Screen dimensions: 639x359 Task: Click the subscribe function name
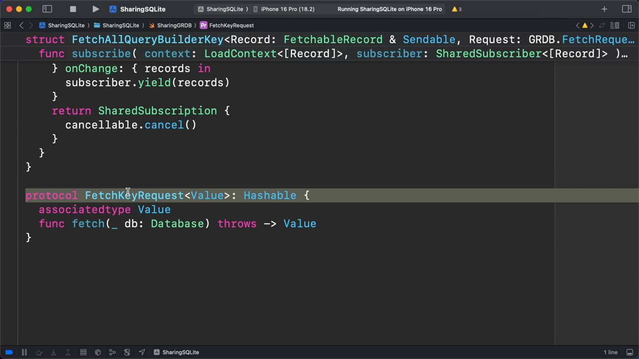[x=101, y=54]
